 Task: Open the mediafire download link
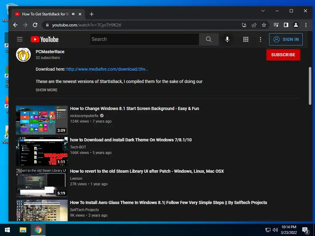pyautogui.click(x=107, y=69)
